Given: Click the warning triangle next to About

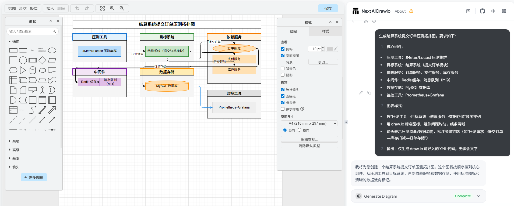Looking at the screenshot, I should tap(411, 11).
